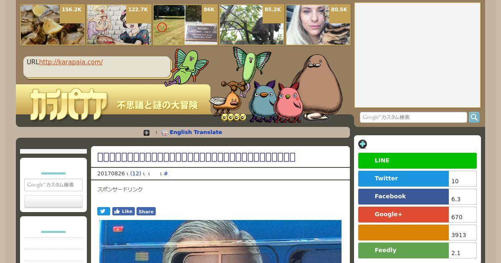The width and height of the screenshot is (501, 263).
Task: Follow the http://karapaia.com/ URL link
Action: [71, 62]
